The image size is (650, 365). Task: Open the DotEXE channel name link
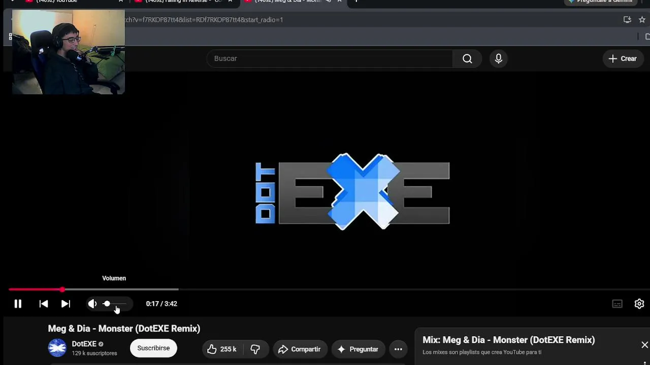[84, 344]
